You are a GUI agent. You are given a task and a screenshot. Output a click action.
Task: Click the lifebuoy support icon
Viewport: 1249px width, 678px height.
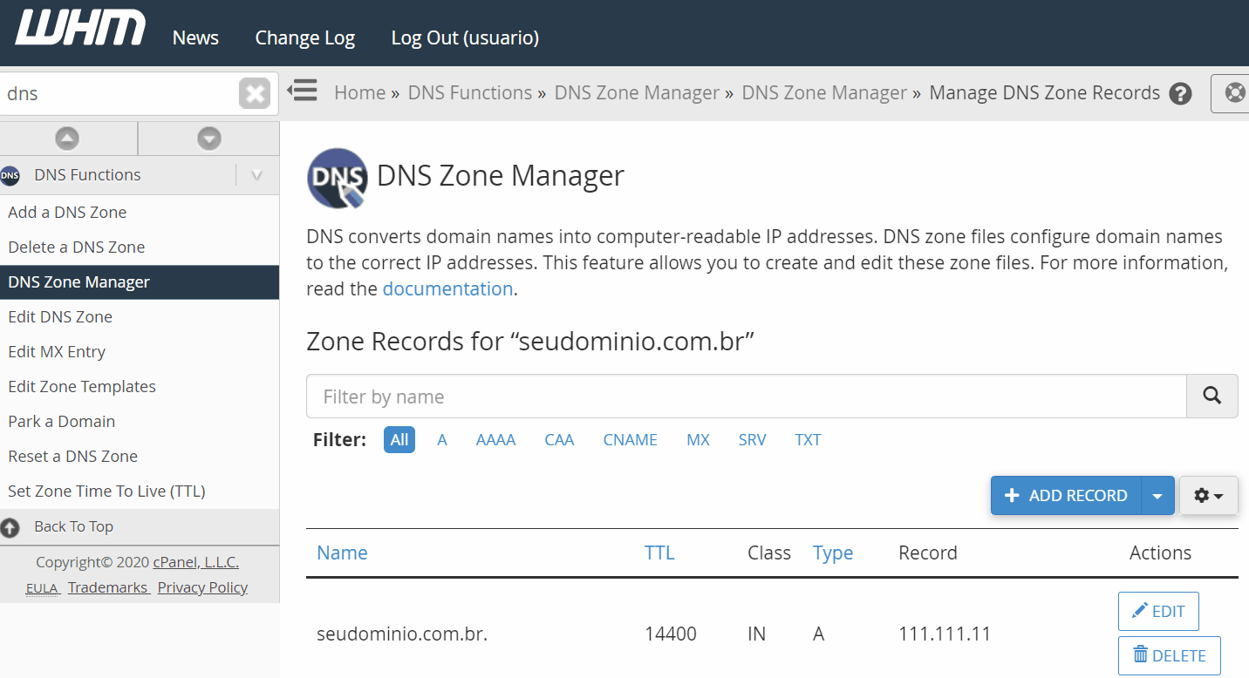1234,92
